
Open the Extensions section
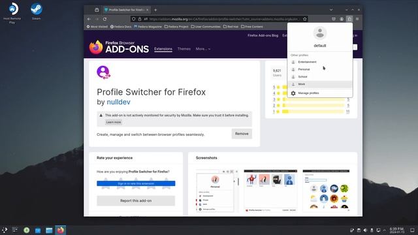tap(163, 49)
